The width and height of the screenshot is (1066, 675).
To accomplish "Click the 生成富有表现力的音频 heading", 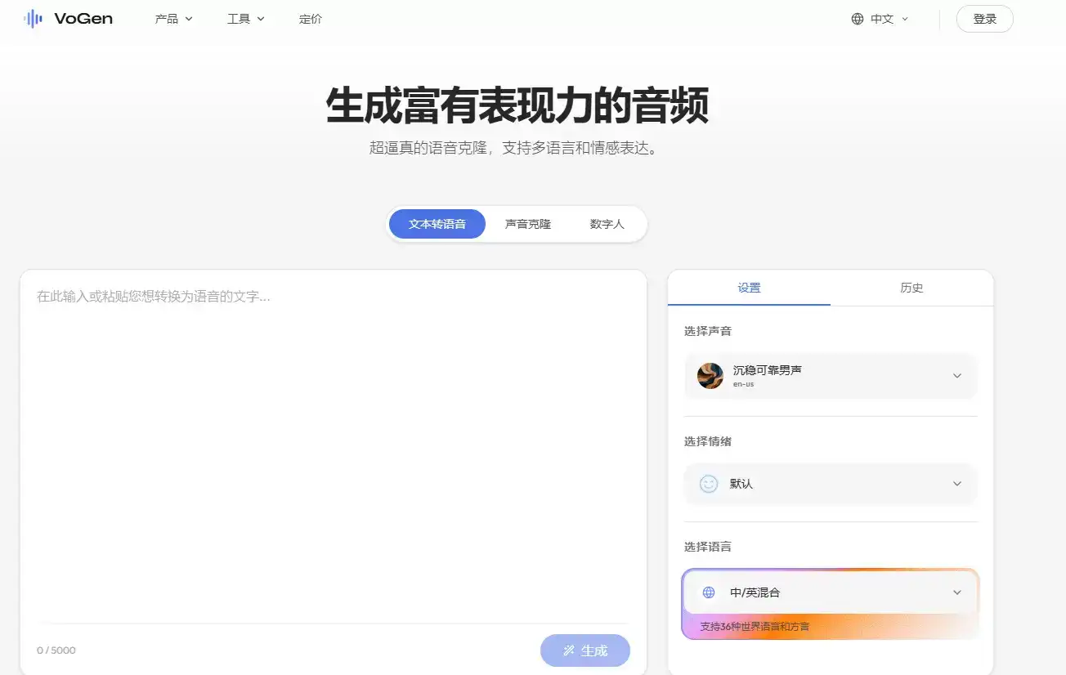I will pos(517,105).
